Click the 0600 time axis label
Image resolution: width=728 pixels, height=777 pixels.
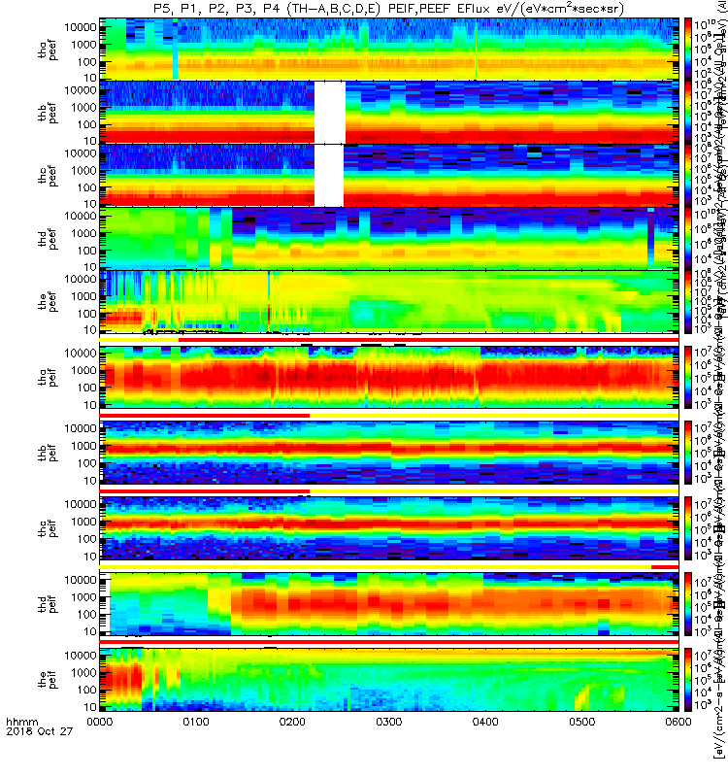(x=678, y=722)
